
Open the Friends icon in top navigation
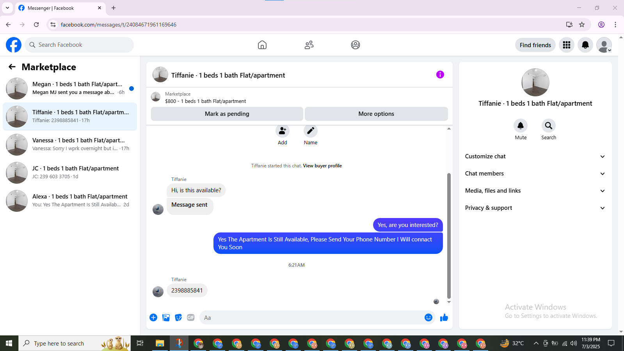pyautogui.click(x=309, y=45)
